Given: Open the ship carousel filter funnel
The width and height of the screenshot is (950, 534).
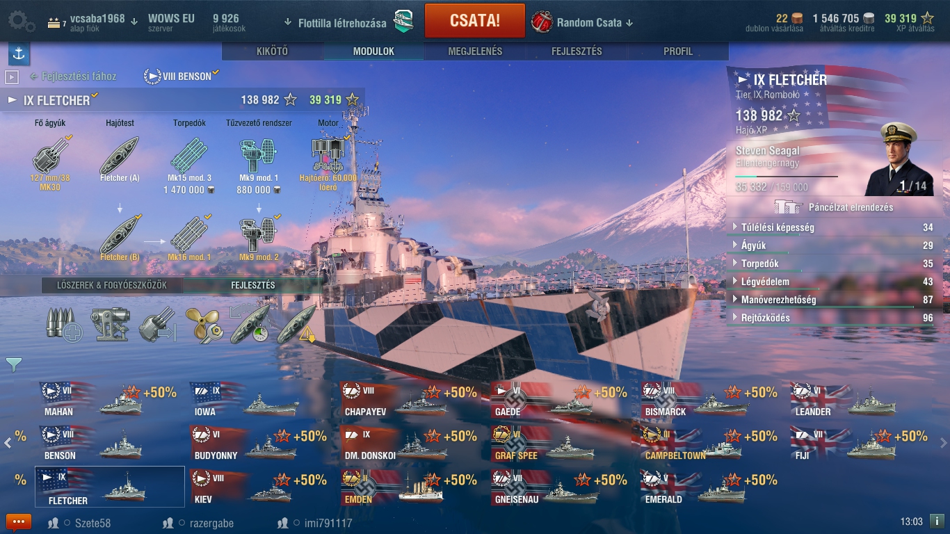Looking at the screenshot, I should click(14, 364).
